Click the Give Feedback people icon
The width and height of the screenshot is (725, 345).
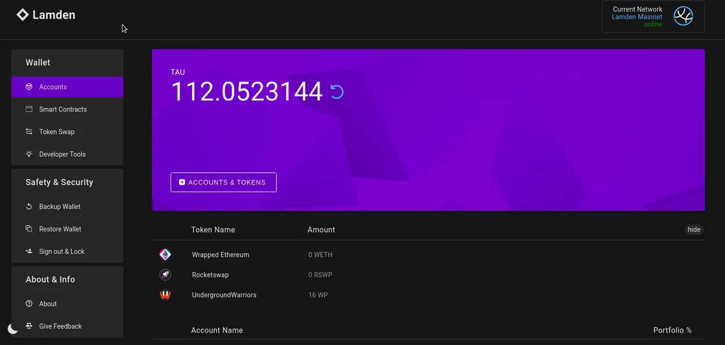(x=29, y=326)
